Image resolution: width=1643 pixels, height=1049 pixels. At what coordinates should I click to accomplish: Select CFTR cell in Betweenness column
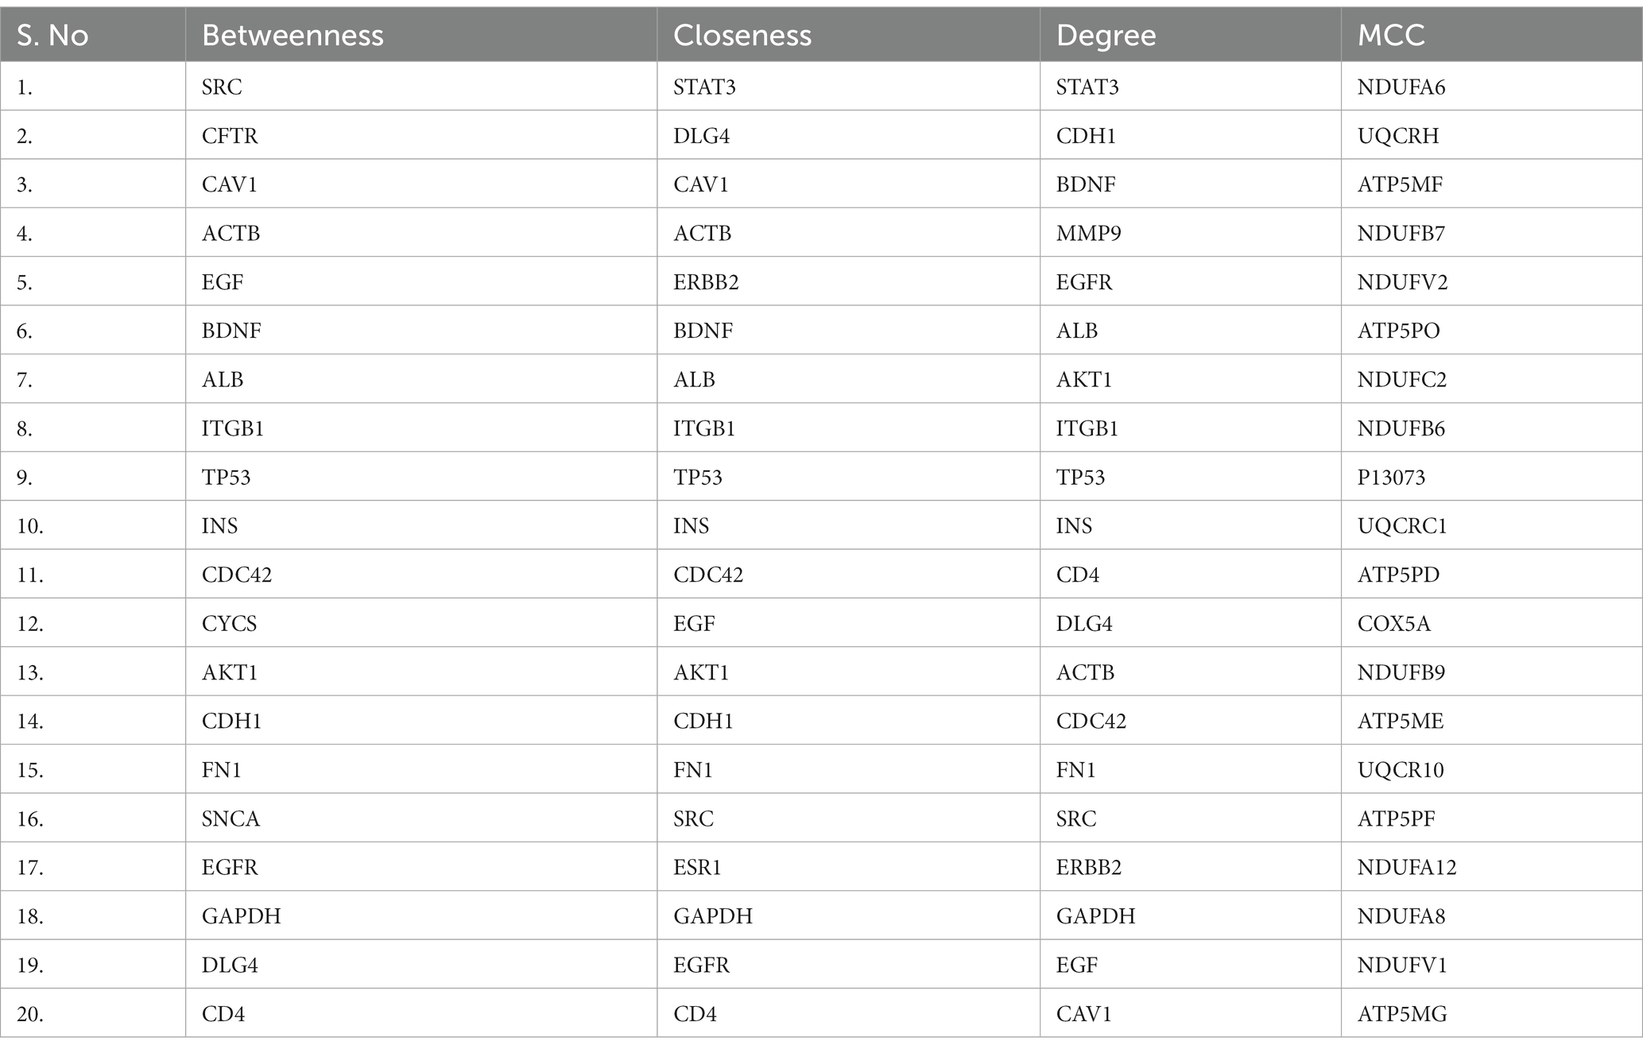[x=421, y=135]
